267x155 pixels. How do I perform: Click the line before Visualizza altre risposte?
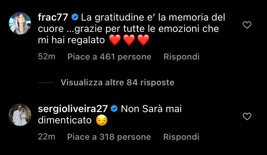[x=46, y=83]
